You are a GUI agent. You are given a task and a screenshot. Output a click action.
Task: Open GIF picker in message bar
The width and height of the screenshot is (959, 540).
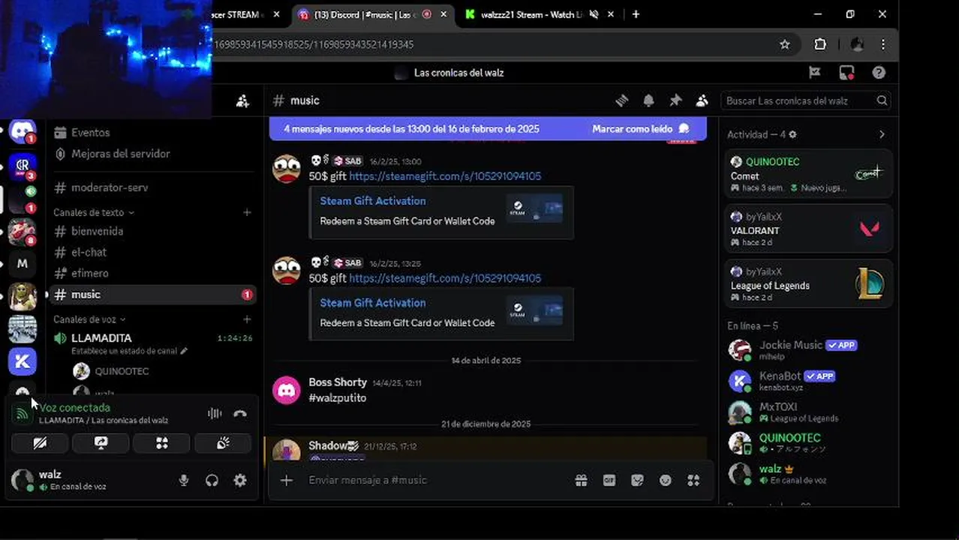[x=609, y=480]
